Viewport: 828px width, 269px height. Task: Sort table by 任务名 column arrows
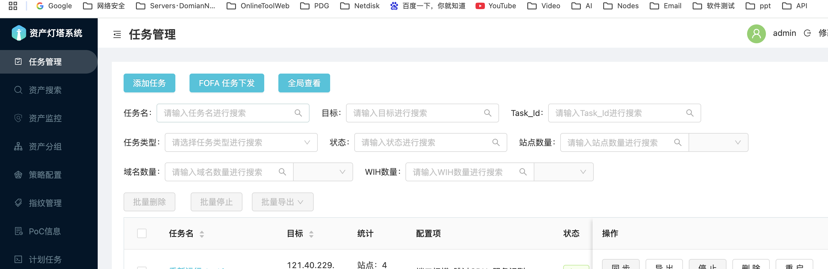click(x=202, y=234)
